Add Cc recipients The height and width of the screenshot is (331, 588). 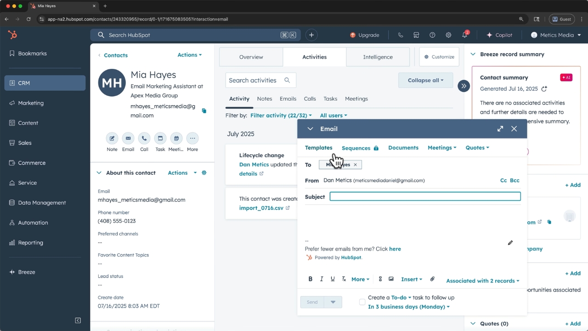click(x=503, y=181)
